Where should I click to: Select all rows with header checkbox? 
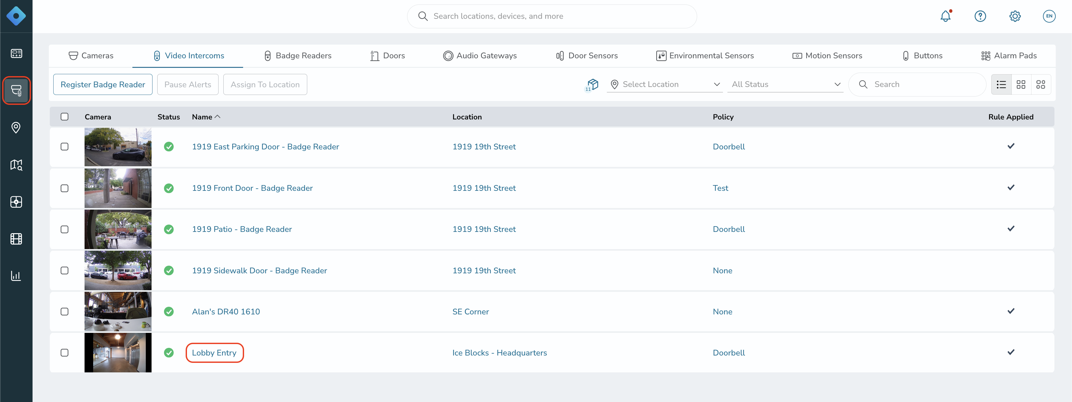click(64, 117)
